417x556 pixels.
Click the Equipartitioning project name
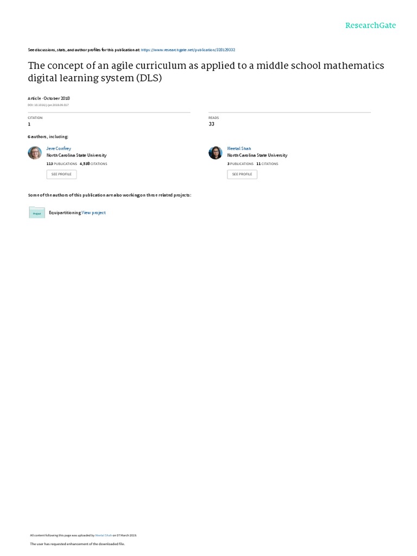coord(65,213)
